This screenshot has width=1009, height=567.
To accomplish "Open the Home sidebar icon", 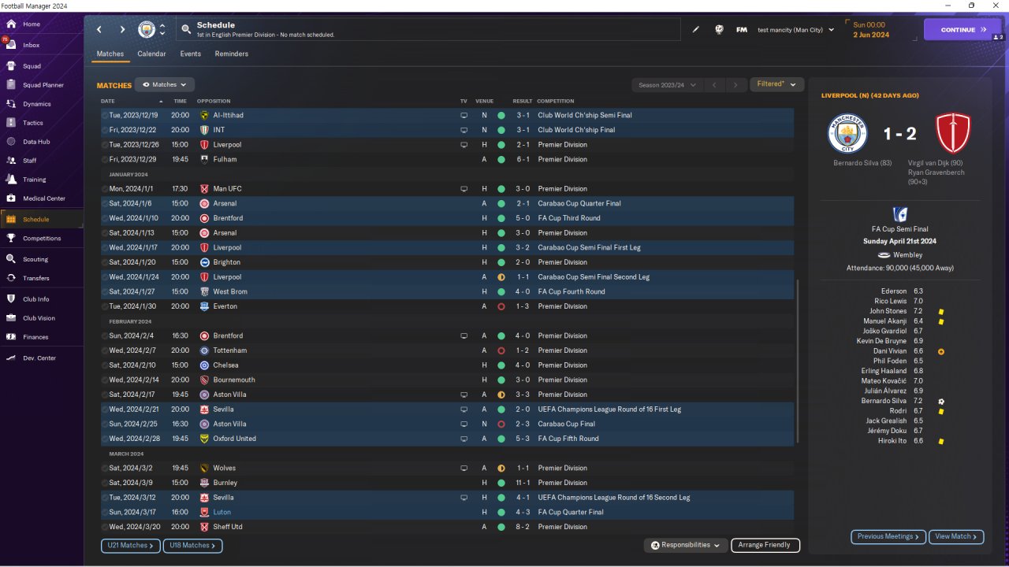I will click(x=11, y=24).
